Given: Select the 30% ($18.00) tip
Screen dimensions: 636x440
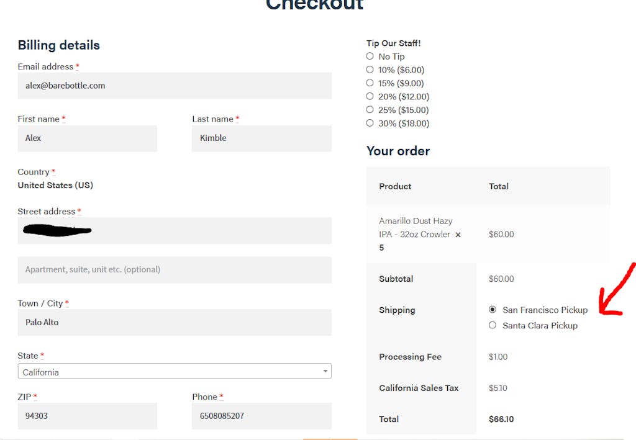Looking at the screenshot, I should point(370,123).
